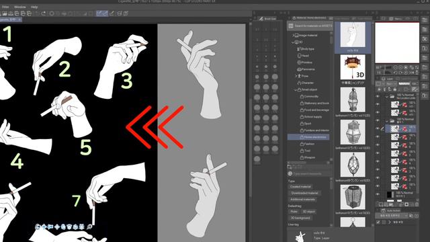The width and height of the screenshot is (430, 242).
Task: Click the material tree vertical scrollbar
Action: pyautogui.click(x=331, y=40)
